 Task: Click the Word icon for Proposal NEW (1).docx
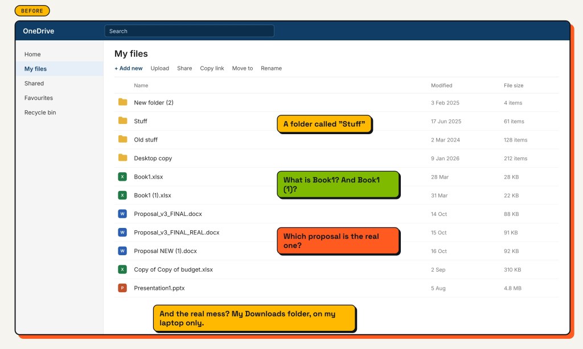pos(122,251)
